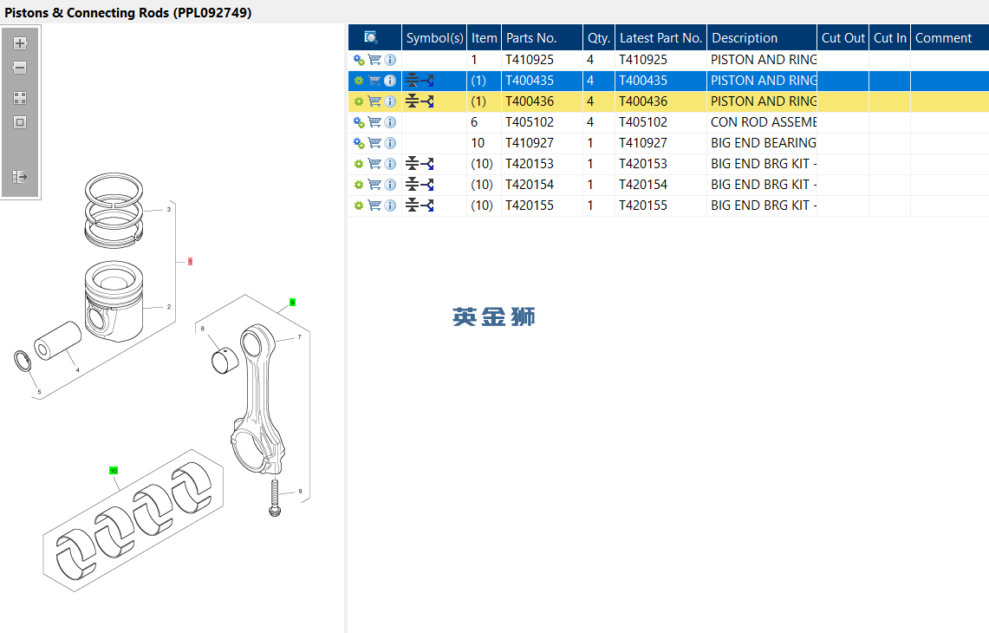Sort by Description column header

pyautogui.click(x=762, y=38)
